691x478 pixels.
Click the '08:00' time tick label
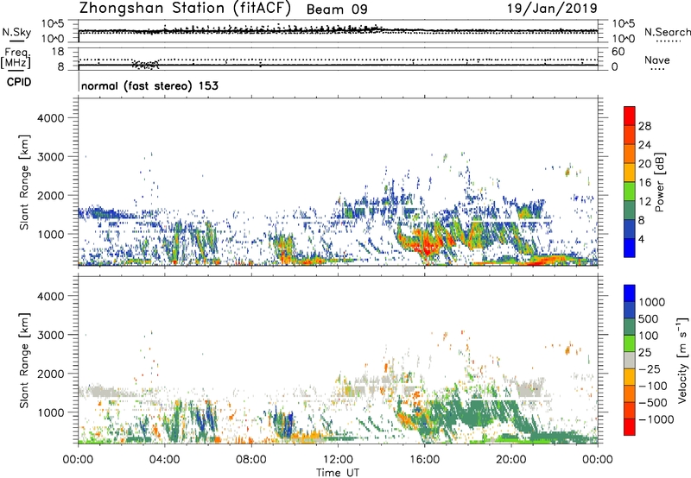pyautogui.click(x=251, y=460)
